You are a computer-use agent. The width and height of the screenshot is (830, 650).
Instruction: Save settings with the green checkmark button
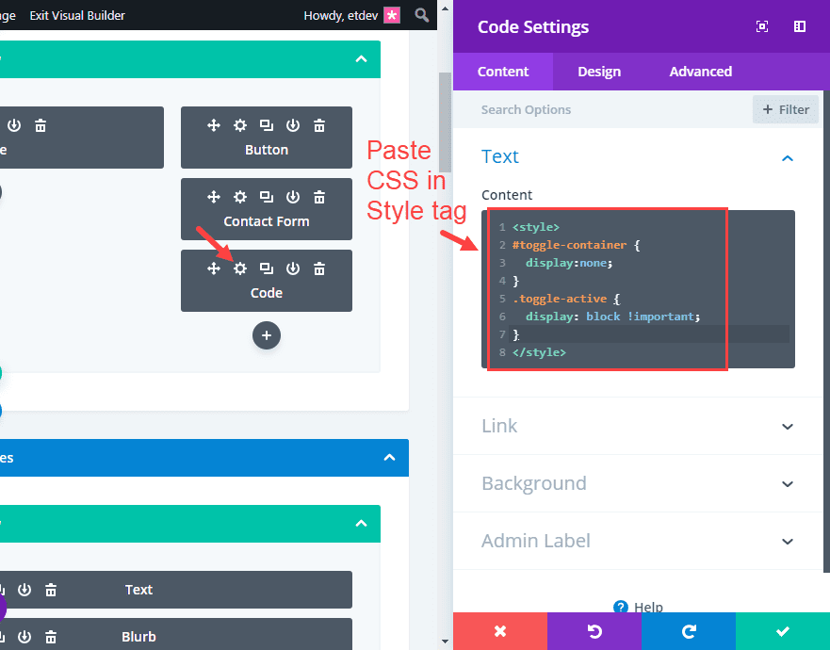coord(783,631)
